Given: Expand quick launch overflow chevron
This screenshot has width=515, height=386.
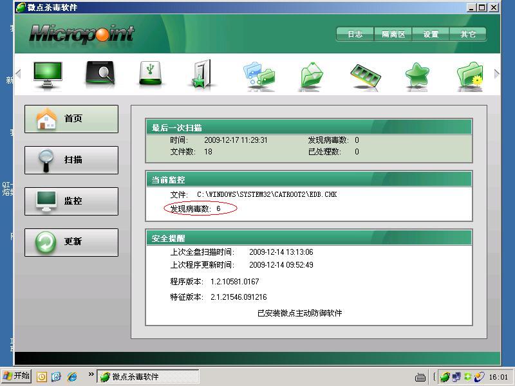Looking at the screenshot, I should point(91,374).
